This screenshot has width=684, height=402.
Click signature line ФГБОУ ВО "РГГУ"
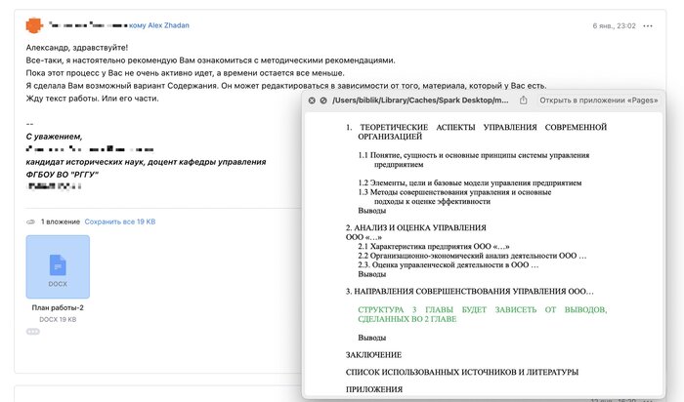point(62,175)
